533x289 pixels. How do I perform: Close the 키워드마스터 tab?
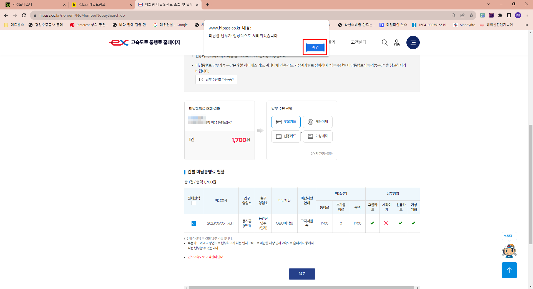pyautogui.click(x=64, y=5)
